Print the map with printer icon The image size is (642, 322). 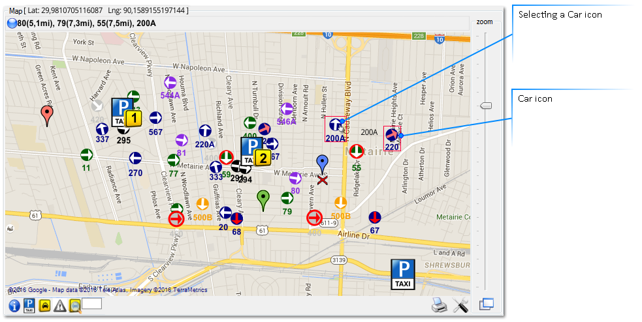tap(440, 305)
